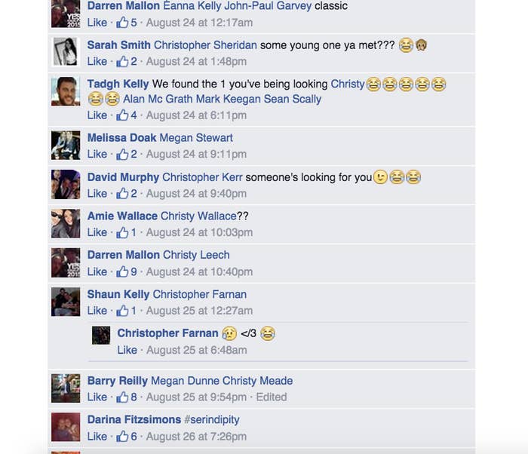Open tagged Christy Leech profile link
Viewport: 528px width, 454px height.
click(196, 255)
